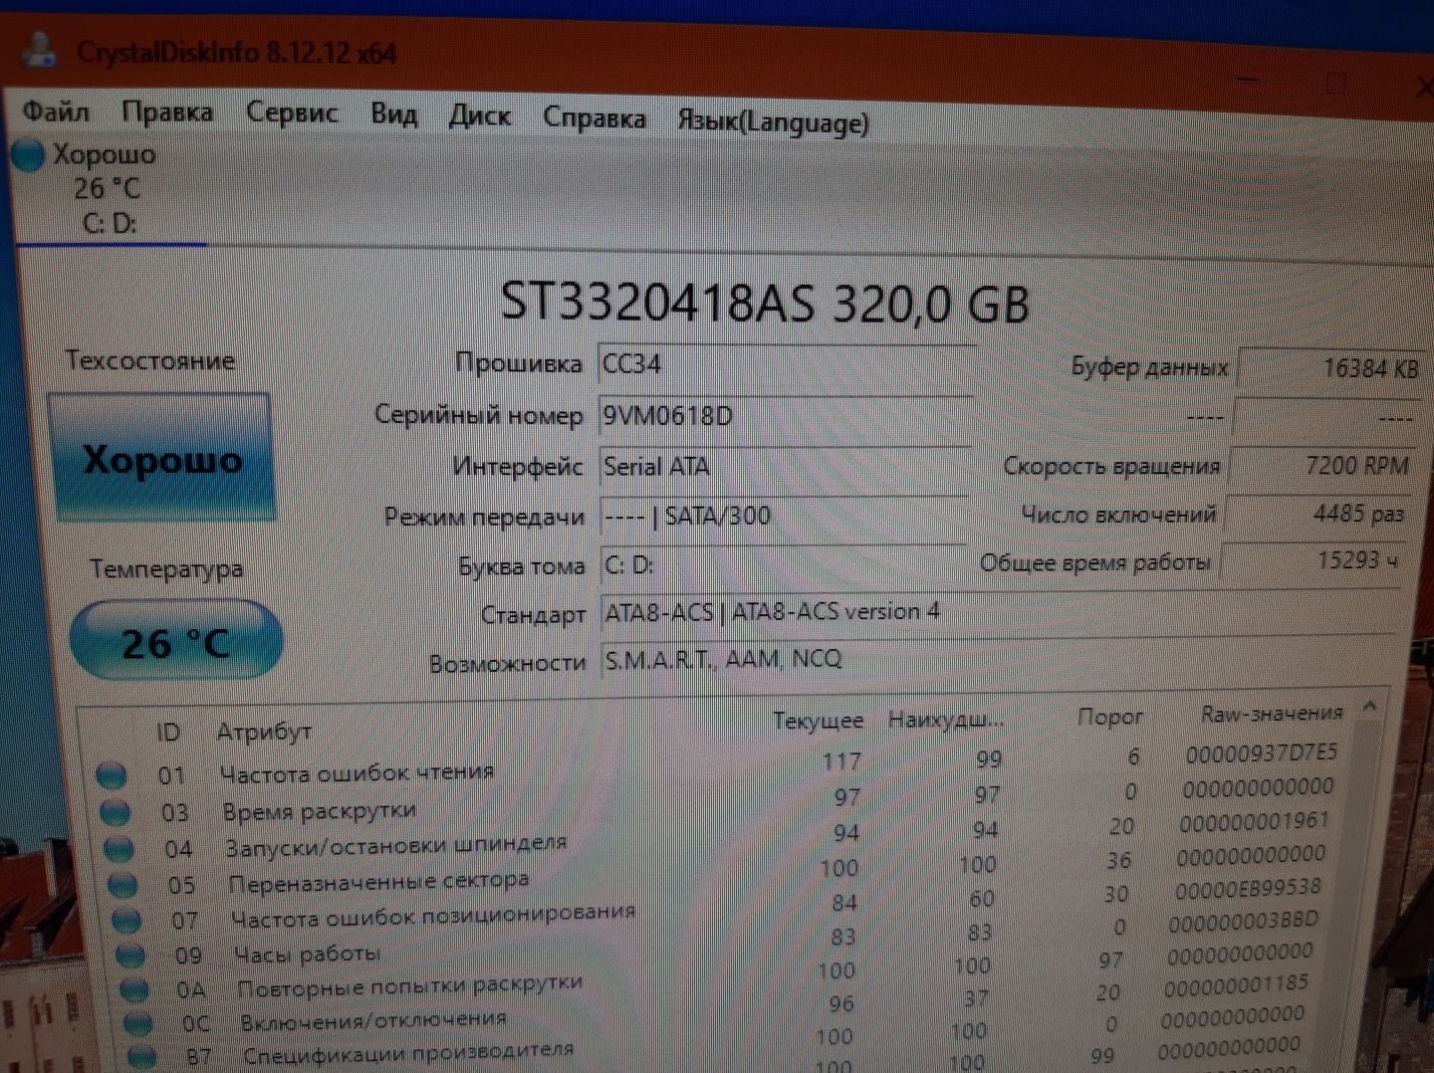Image resolution: width=1434 pixels, height=1073 pixels.
Task: Click status orb for attribute 01
Action: pos(113,774)
